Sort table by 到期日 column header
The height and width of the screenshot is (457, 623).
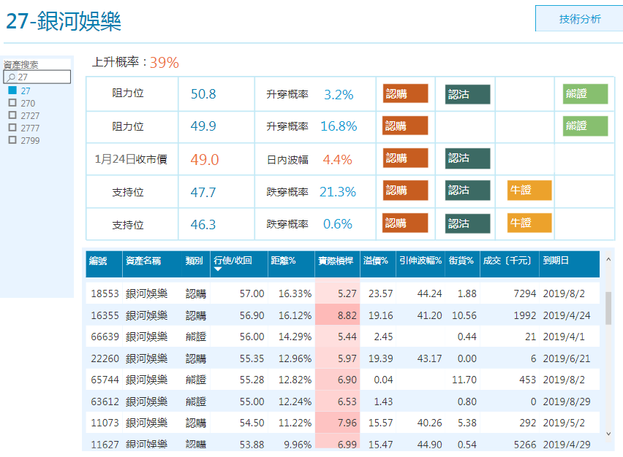556,261
